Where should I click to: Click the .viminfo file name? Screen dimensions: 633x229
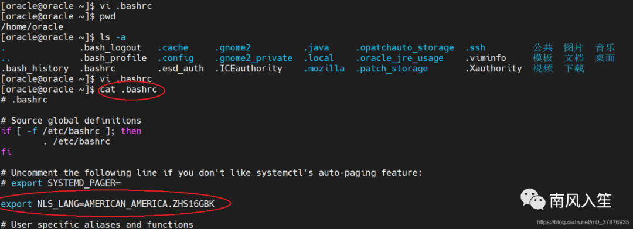pos(486,59)
